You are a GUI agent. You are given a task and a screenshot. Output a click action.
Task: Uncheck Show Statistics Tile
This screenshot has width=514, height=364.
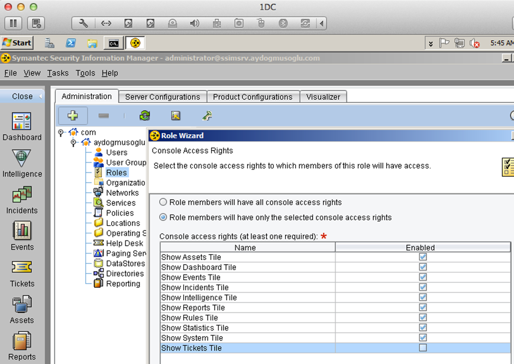[423, 327]
